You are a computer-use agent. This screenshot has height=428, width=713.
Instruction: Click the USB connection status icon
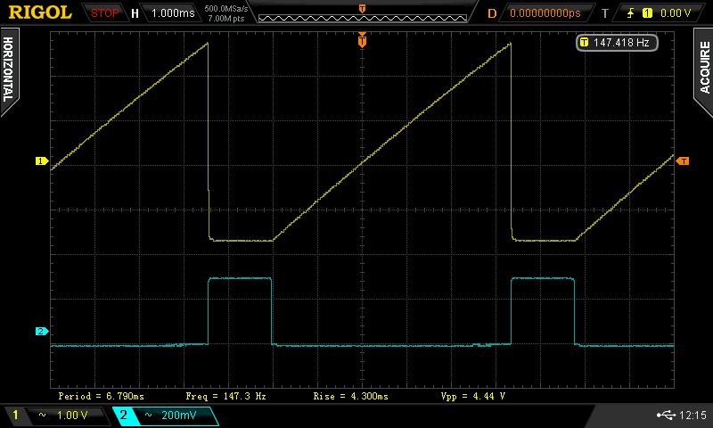point(666,415)
